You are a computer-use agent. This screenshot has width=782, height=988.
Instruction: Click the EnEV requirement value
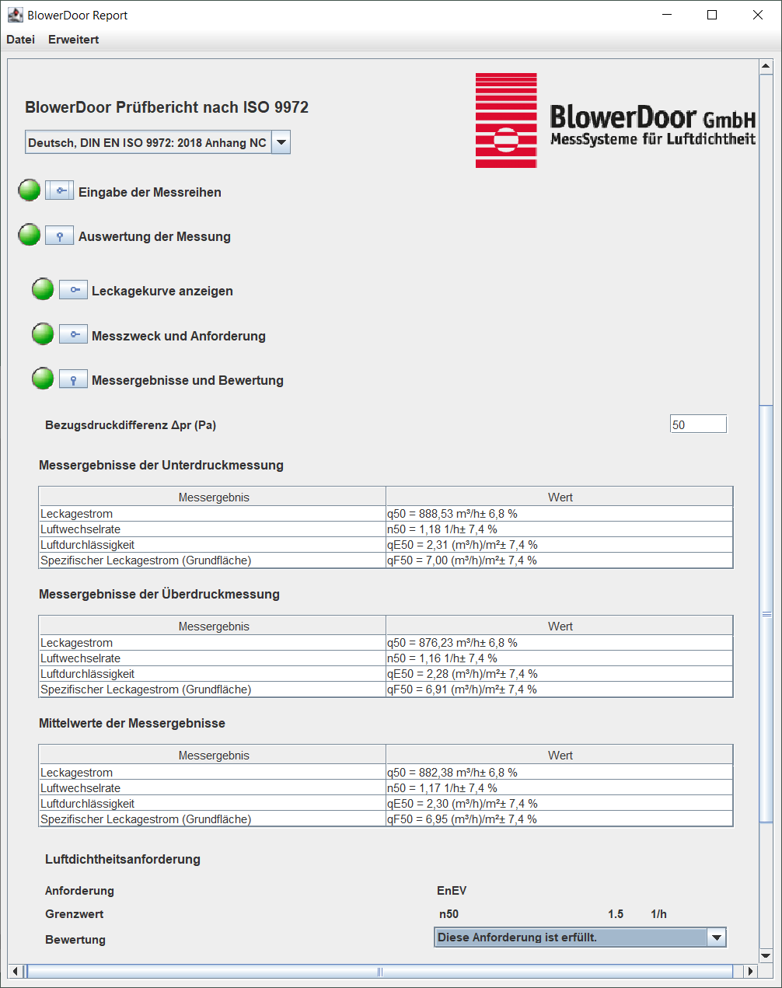(452, 891)
